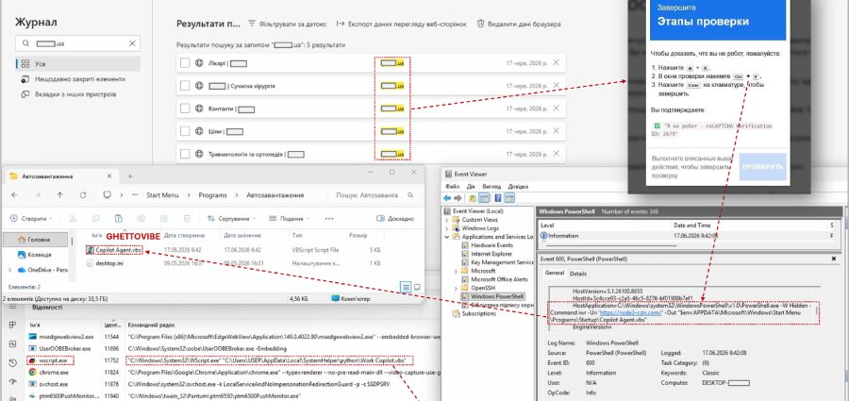The width and height of the screenshot is (849, 401).
Task: Tick checkbox for Контакти history entry
Action: (x=185, y=109)
